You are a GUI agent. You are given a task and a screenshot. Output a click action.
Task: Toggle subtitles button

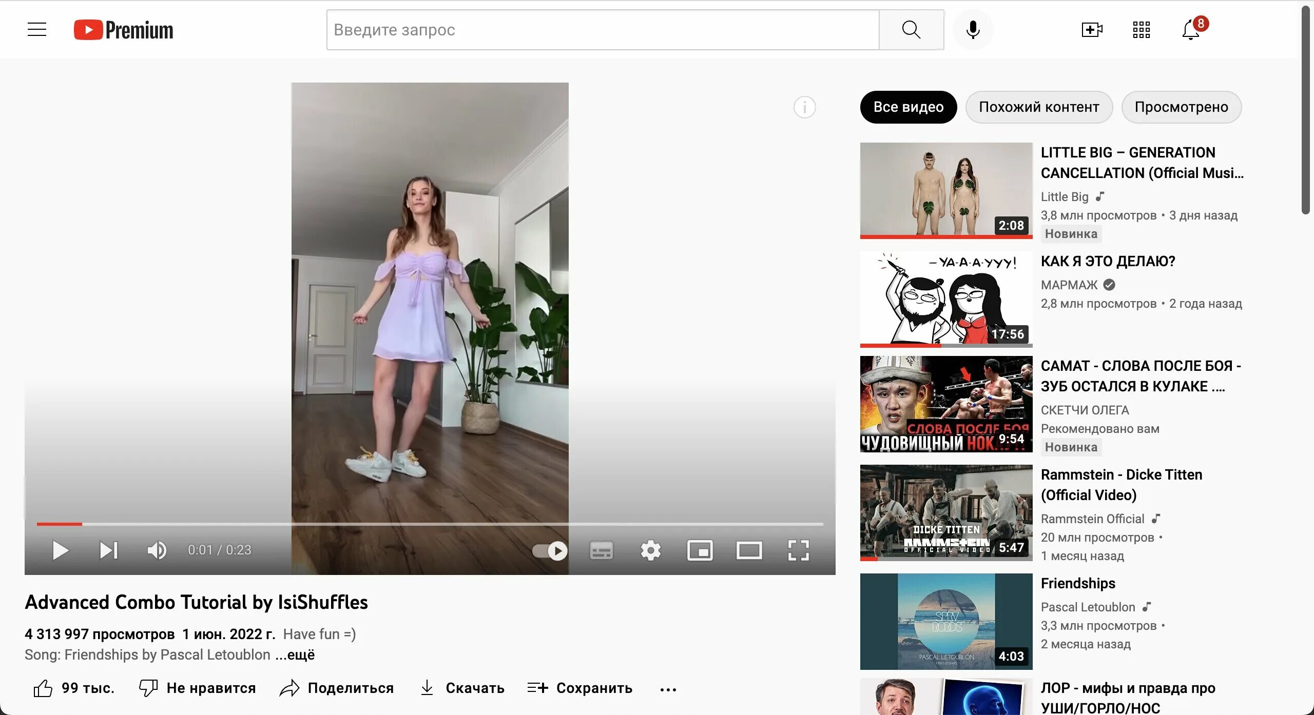(x=601, y=551)
